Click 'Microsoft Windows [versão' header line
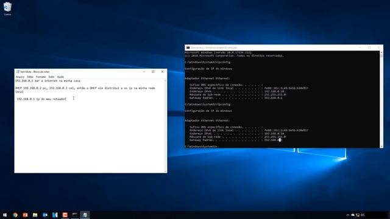This screenshot has height=219, width=390. click(x=218, y=52)
